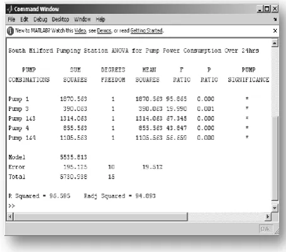The width and height of the screenshot is (286, 252).
Task: Click the OVR indicator in the status bar
Action: (265, 229)
